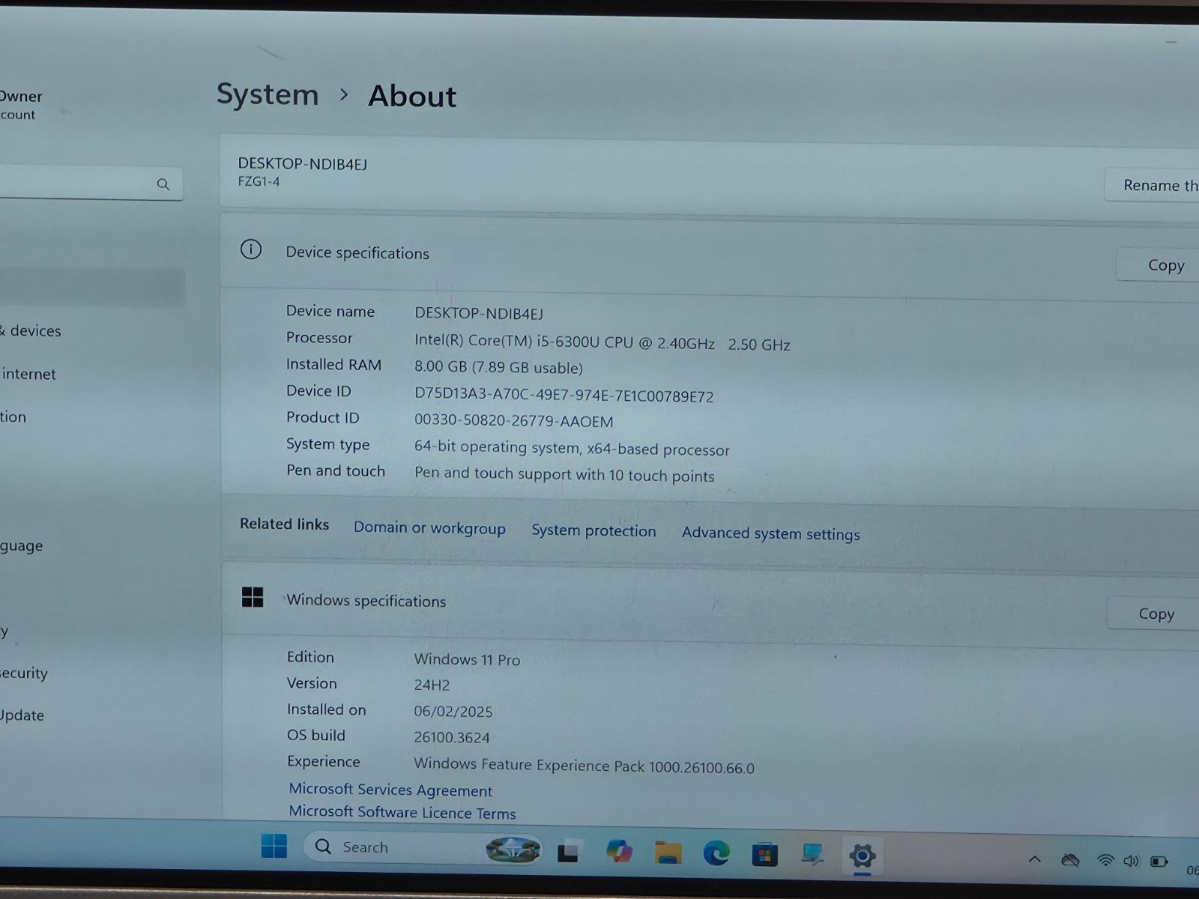The width and height of the screenshot is (1199, 899).
Task: Open the Wi-Fi network tray icon
Action: (1105, 861)
